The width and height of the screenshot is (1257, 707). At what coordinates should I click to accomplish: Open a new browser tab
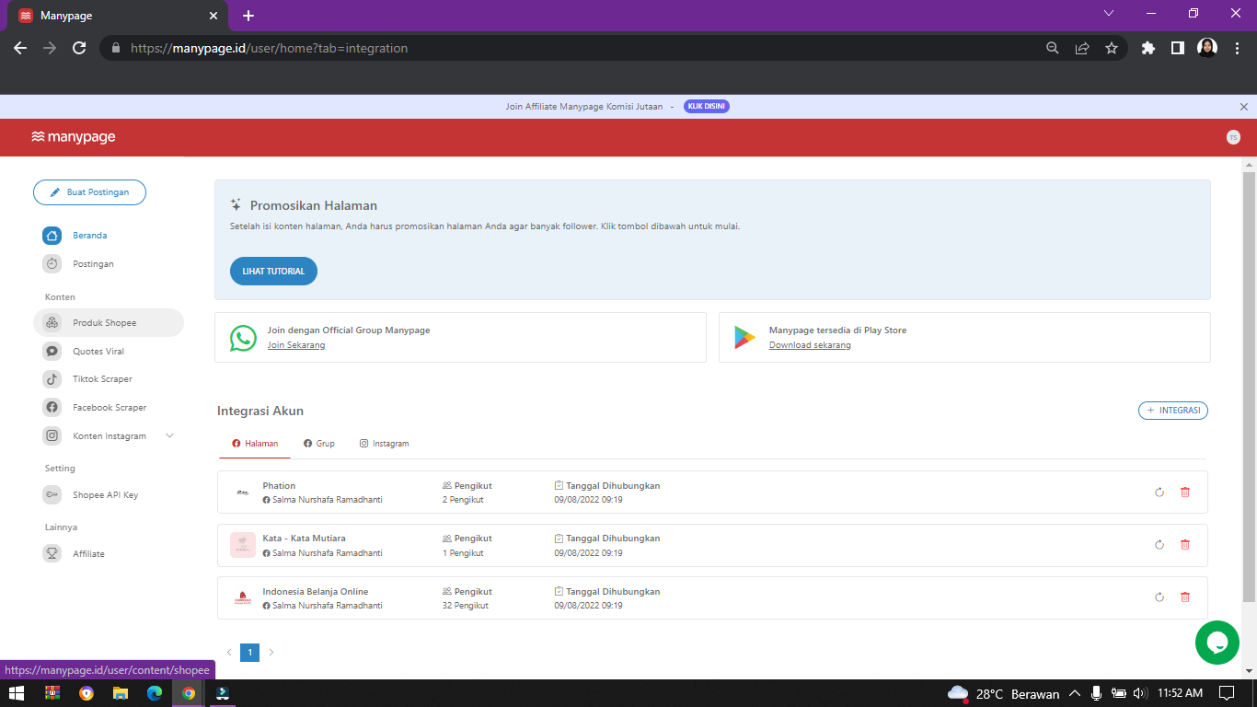click(x=248, y=16)
